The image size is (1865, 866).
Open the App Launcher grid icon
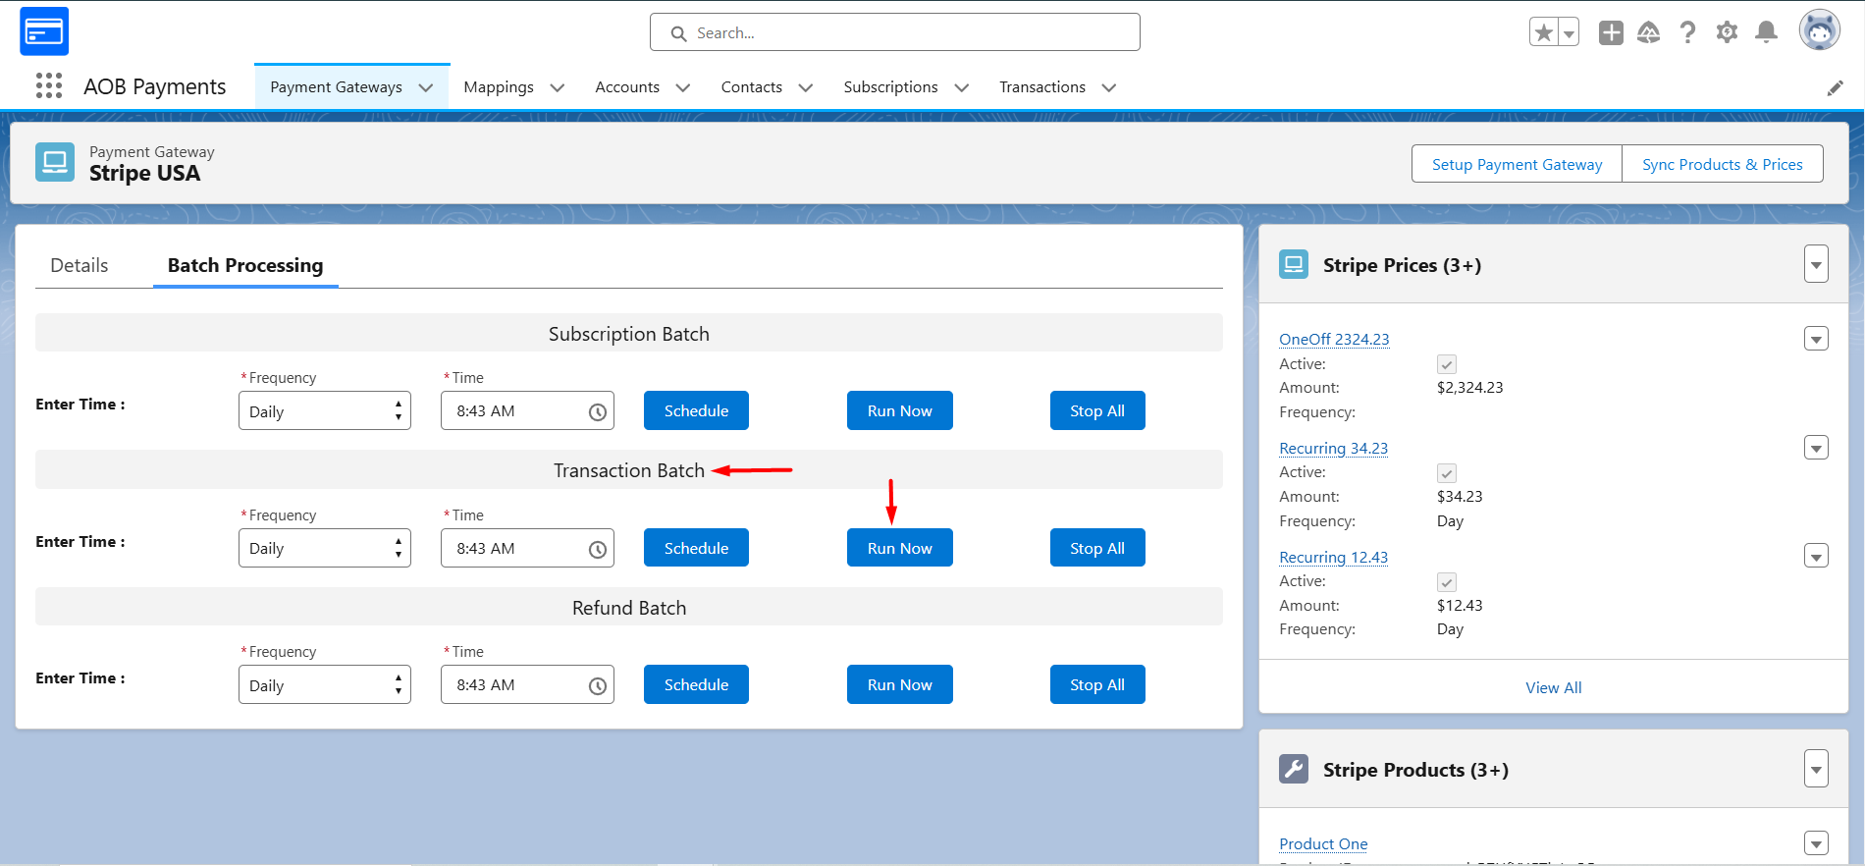49,86
